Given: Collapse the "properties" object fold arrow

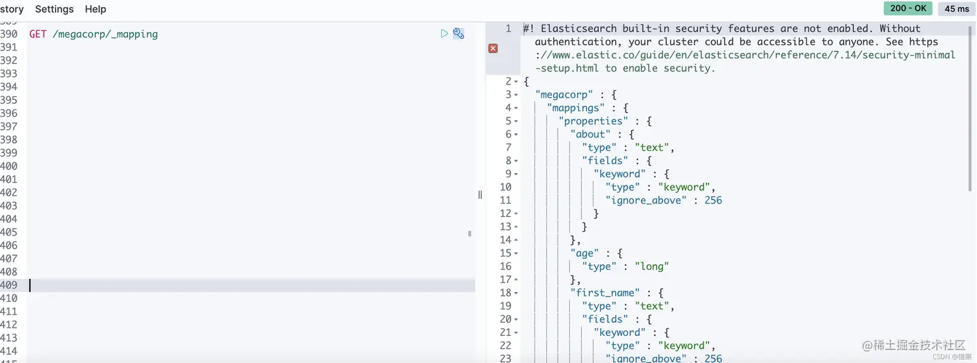Looking at the screenshot, I should click(516, 121).
